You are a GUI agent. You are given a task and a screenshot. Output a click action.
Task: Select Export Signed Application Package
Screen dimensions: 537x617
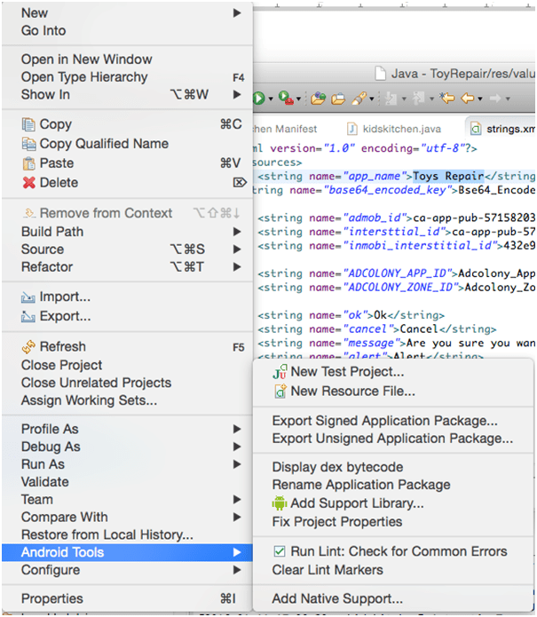[x=384, y=421]
